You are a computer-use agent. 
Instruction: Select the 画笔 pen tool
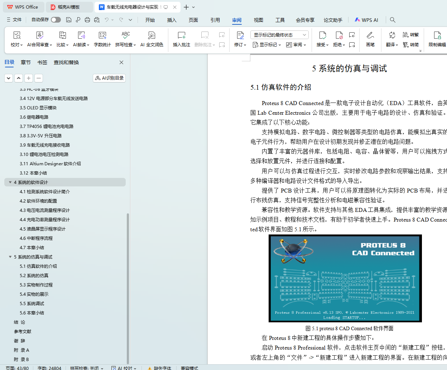click(370, 35)
